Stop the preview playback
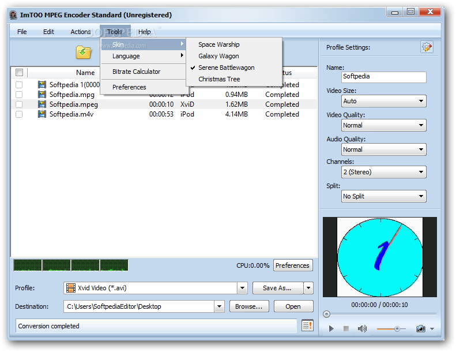This screenshot has width=456, height=352. click(346, 329)
